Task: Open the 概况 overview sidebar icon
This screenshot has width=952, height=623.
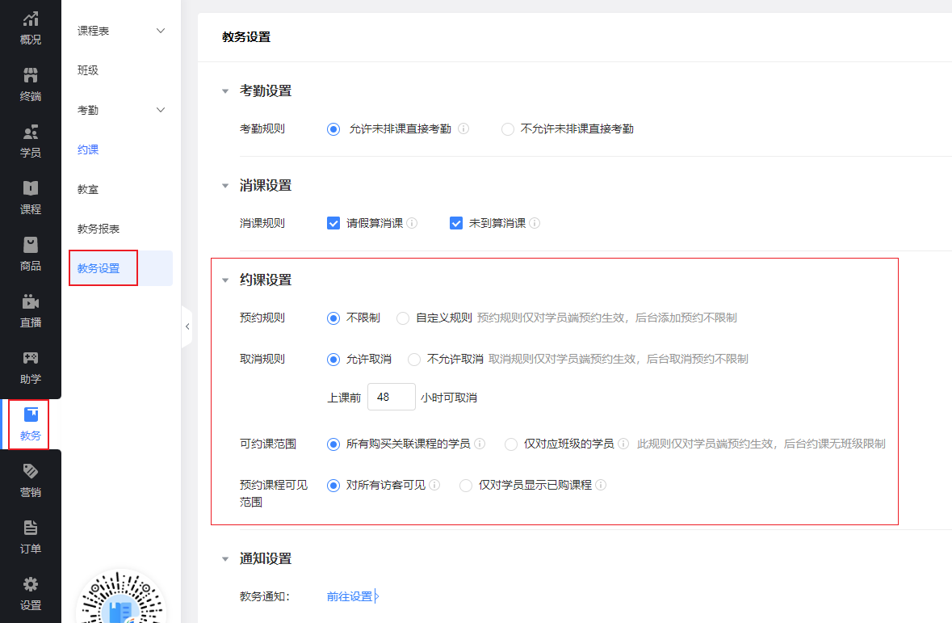Action: click(x=31, y=28)
